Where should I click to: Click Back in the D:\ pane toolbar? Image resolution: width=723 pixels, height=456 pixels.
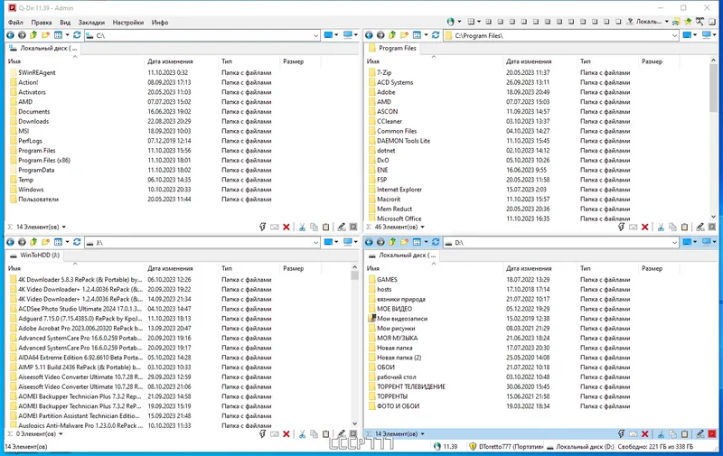point(369,242)
